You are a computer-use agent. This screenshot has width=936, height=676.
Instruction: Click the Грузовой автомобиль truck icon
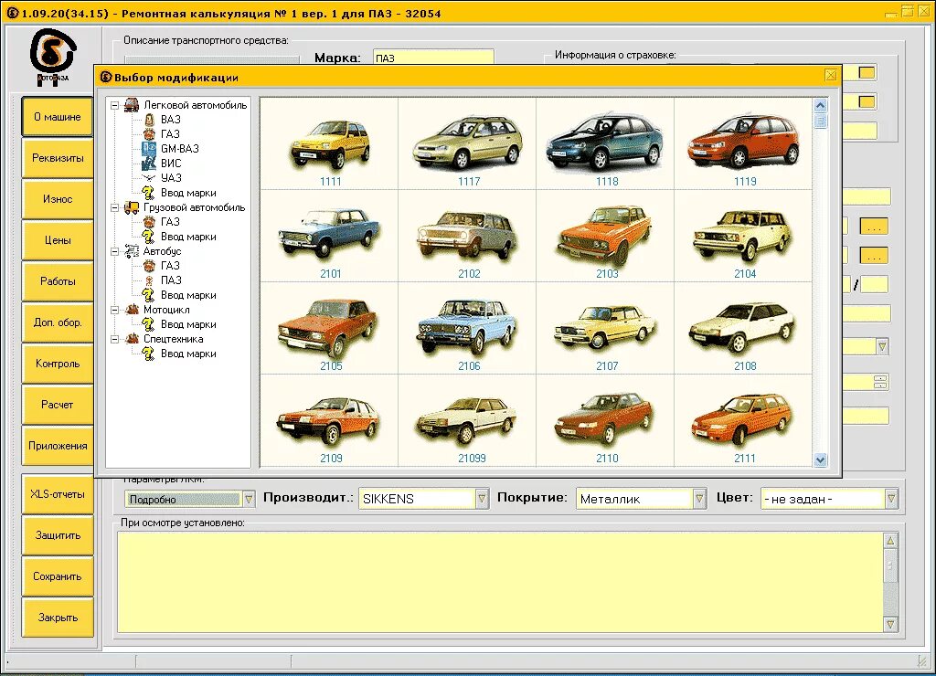click(x=132, y=207)
